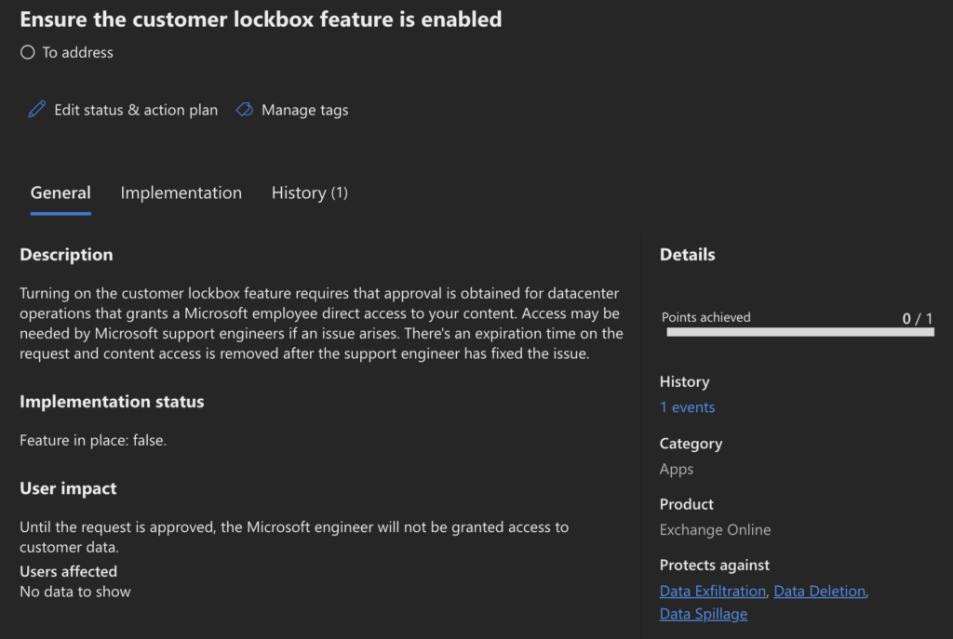Switch to the Implementation tab
The image size is (953, 639).
click(x=181, y=193)
